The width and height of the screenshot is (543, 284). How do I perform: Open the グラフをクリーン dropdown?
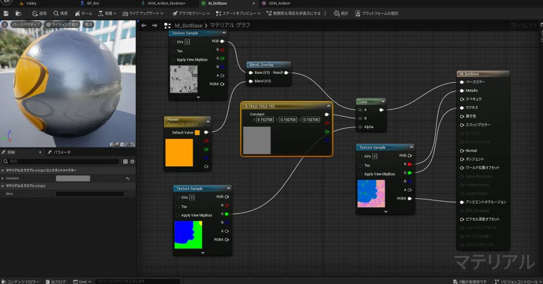191,13
